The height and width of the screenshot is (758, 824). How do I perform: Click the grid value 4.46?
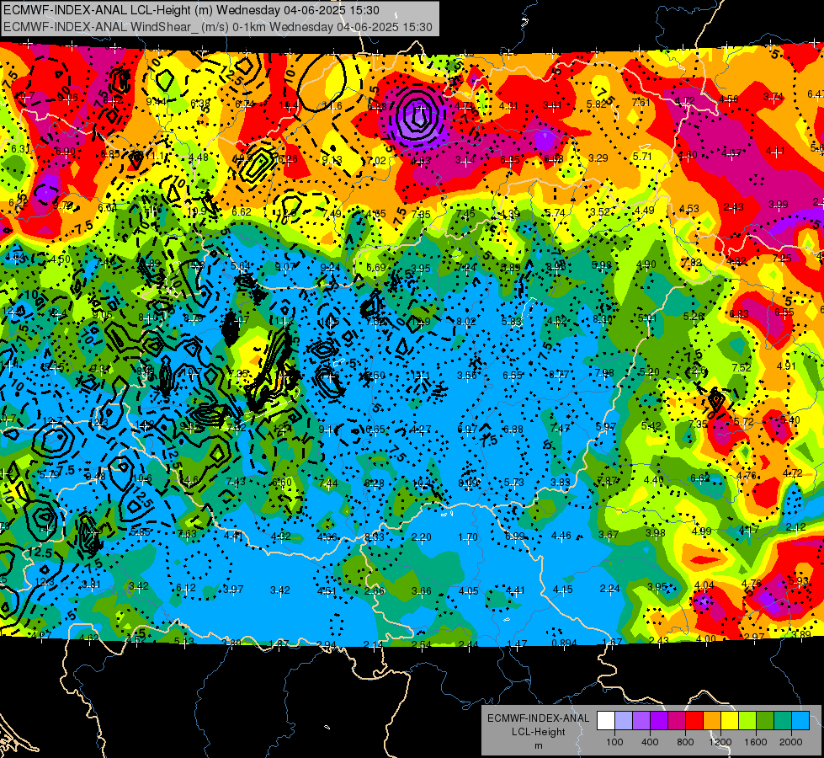pyautogui.click(x=561, y=536)
